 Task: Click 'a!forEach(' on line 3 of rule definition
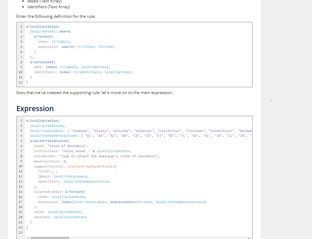pyautogui.click(x=44, y=37)
